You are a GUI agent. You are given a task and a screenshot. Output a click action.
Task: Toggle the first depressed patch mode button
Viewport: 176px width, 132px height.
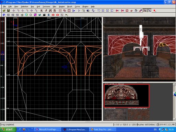point(145,11)
